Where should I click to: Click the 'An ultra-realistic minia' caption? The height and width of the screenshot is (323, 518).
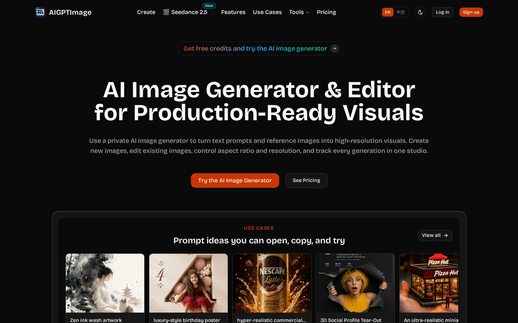coord(431,320)
